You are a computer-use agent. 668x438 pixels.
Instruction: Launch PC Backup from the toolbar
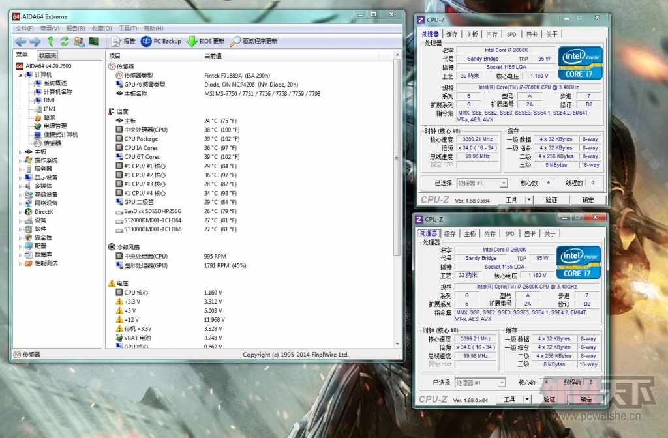click(x=161, y=41)
